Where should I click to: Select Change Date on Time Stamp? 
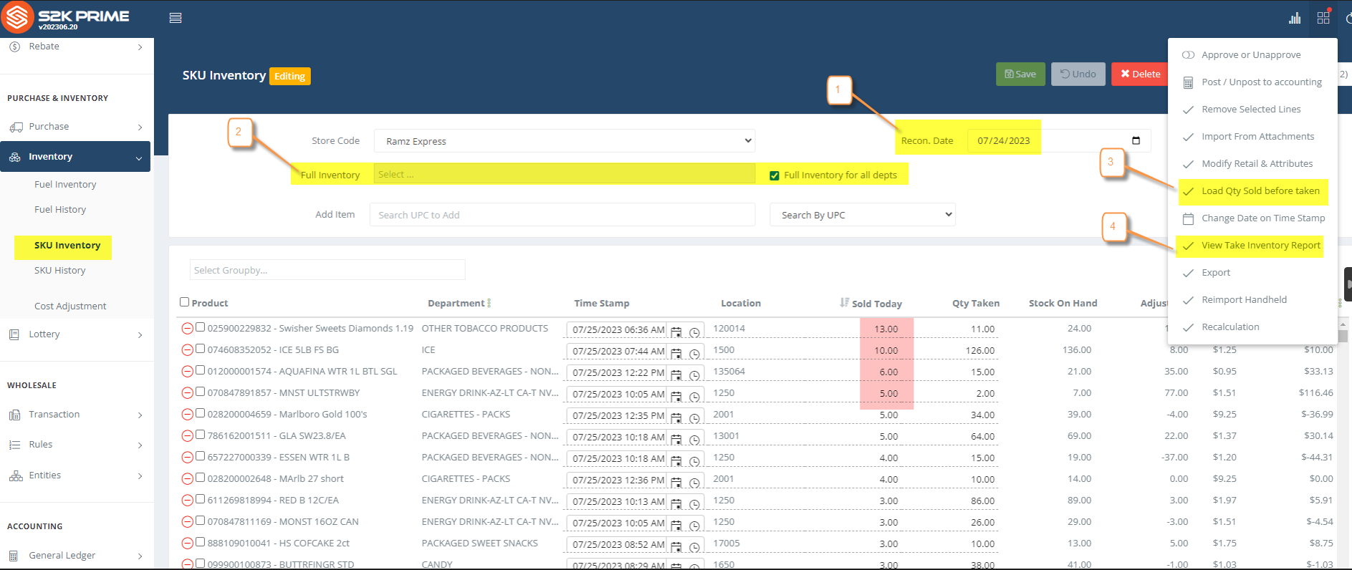point(1252,218)
